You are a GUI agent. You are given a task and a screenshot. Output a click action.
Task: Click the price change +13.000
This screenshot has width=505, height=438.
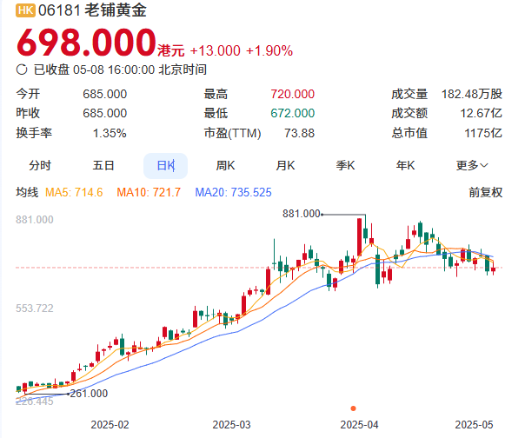(x=216, y=51)
